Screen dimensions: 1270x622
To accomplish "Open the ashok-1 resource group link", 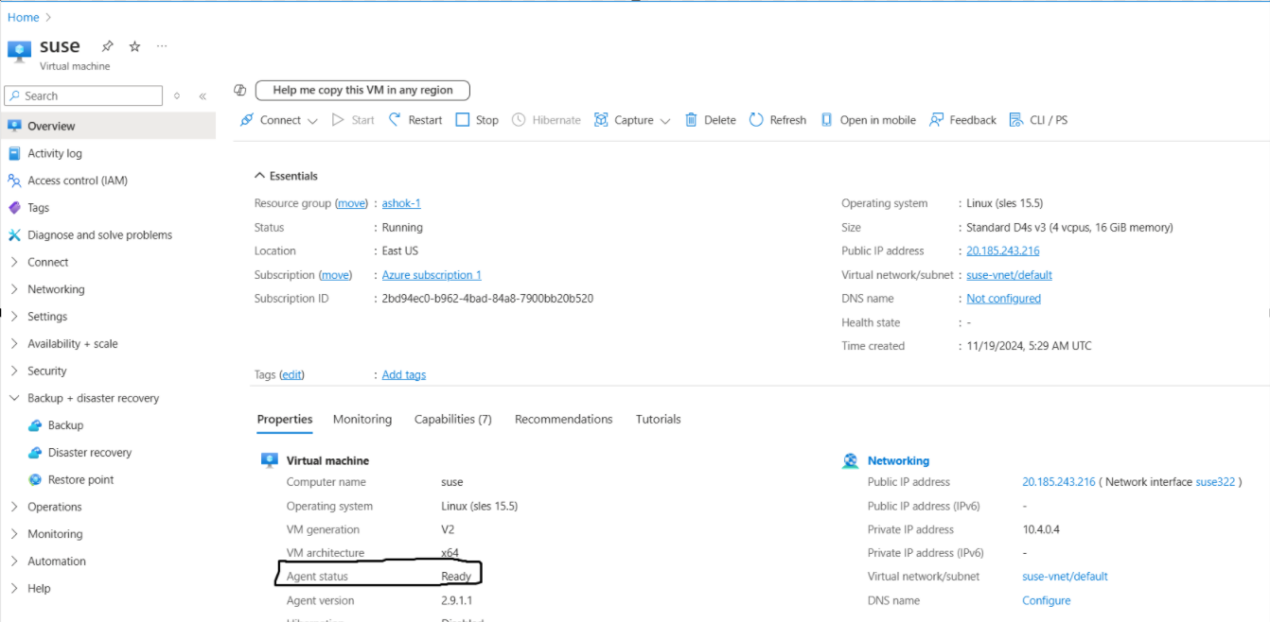I will pyautogui.click(x=401, y=203).
